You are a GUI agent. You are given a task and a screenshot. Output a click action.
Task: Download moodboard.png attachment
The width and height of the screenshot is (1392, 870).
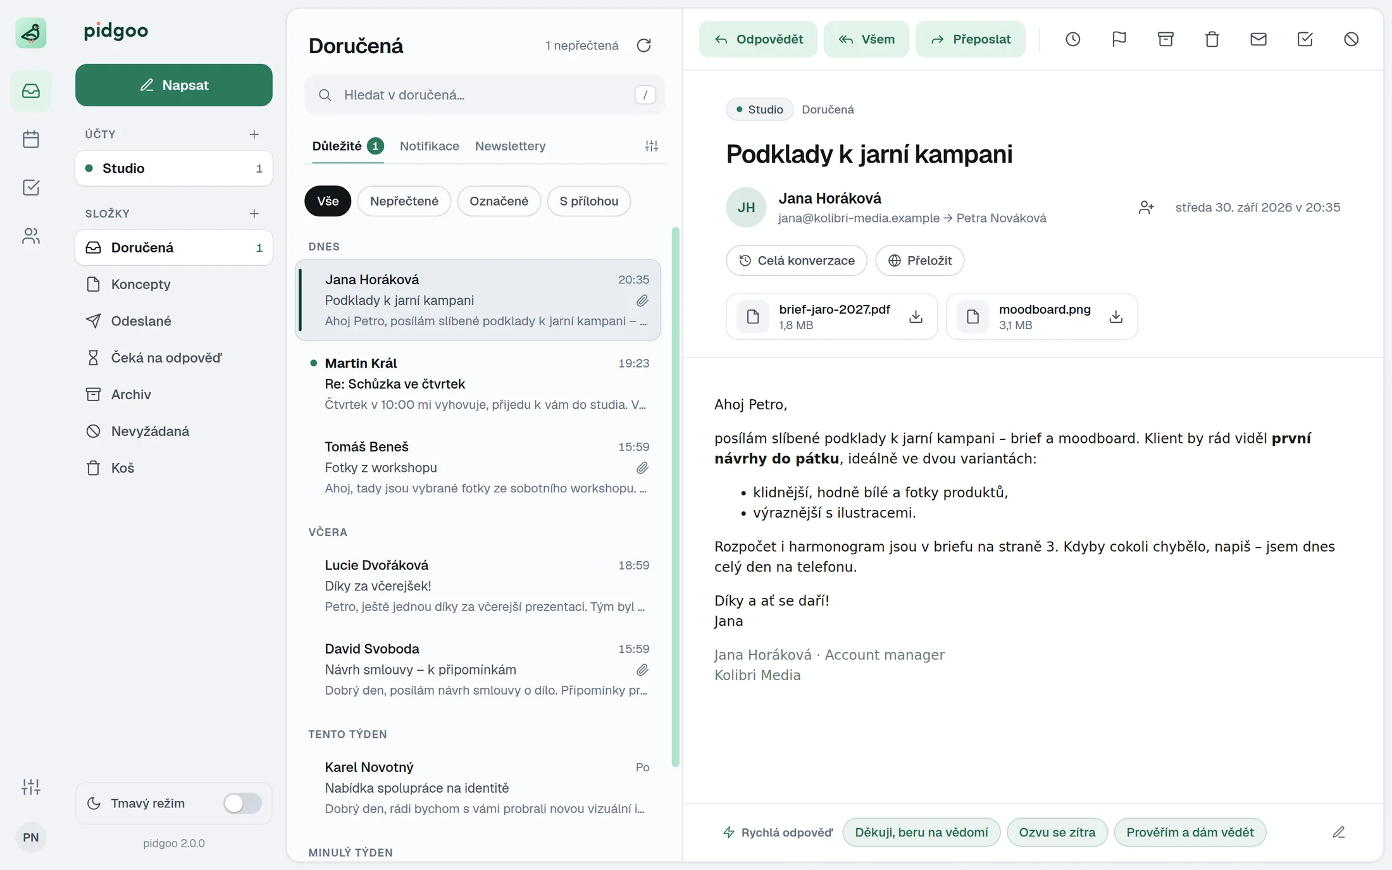click(1116, 316)
